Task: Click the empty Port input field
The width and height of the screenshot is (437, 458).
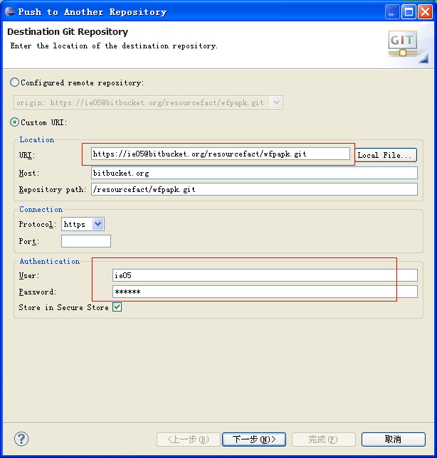Action: pos(86,241)
